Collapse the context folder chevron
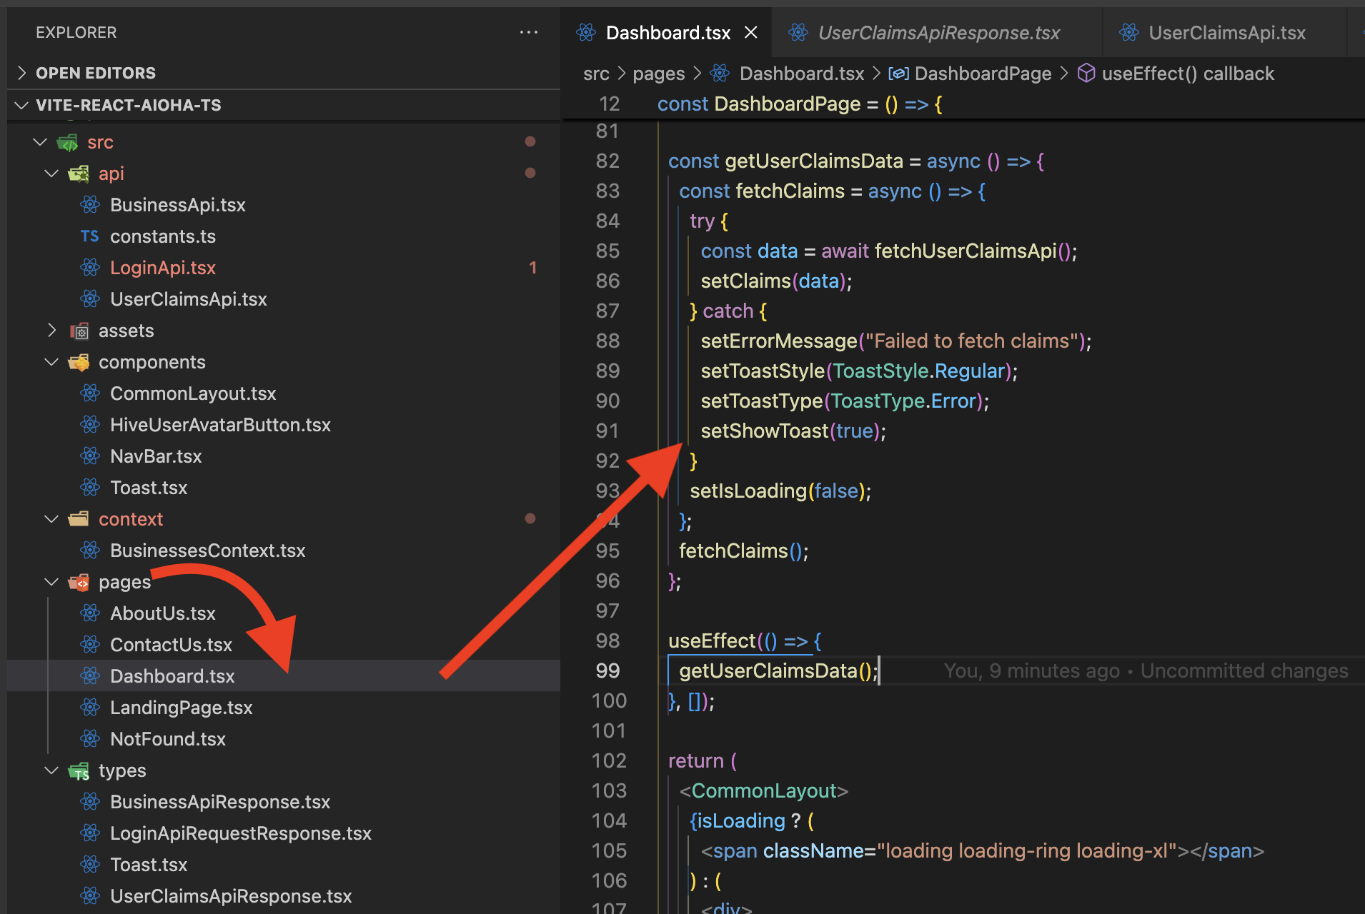Image resolution: width=1365 pixels, height=914 pixels. 51,519
